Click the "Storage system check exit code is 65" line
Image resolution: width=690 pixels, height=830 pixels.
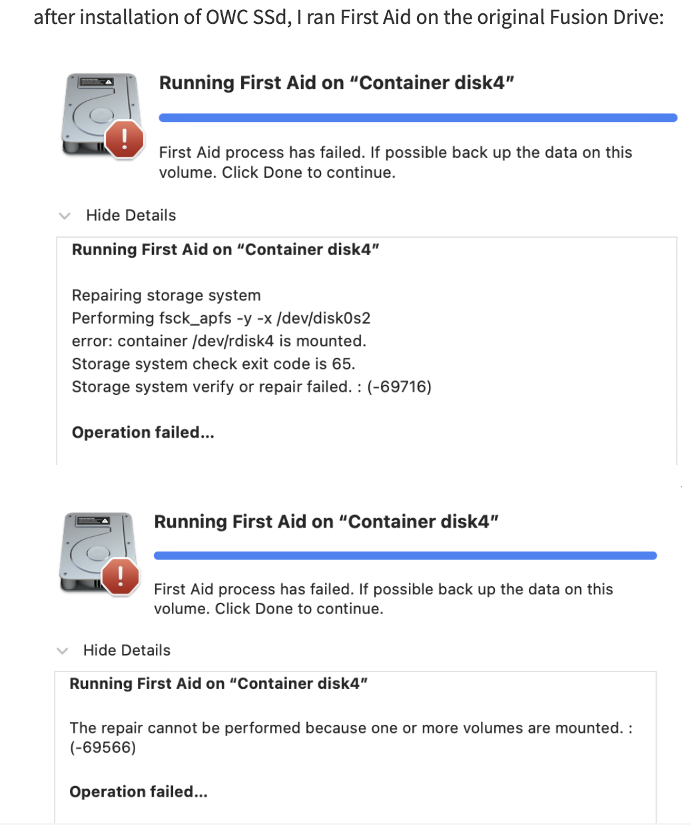[214, 364]
